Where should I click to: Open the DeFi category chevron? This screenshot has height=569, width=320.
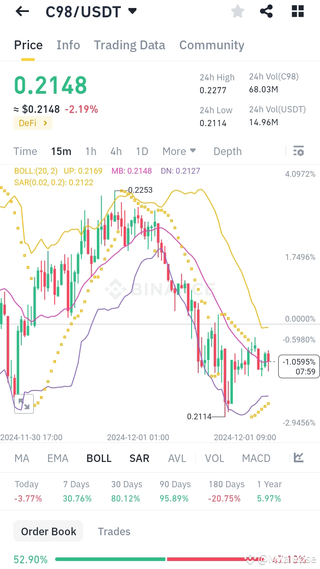45,123
